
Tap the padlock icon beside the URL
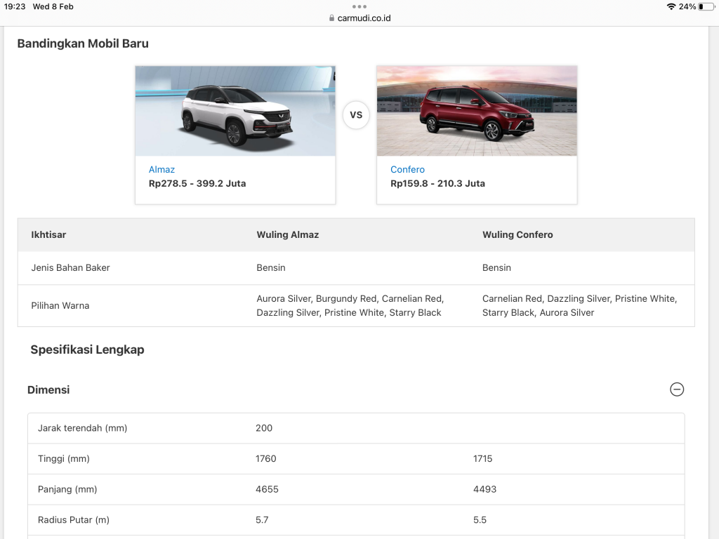(332, 18)
